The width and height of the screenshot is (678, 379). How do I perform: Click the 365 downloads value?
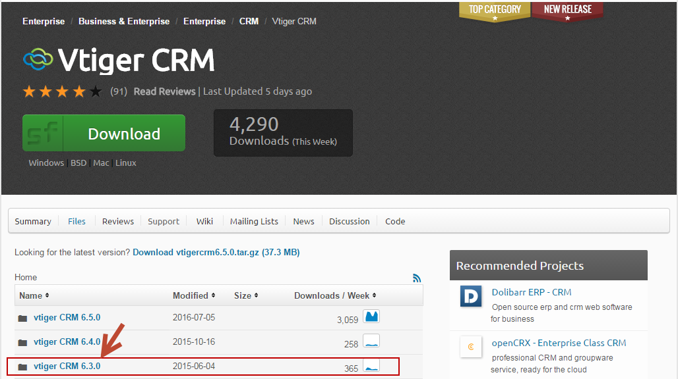point(351,368)
